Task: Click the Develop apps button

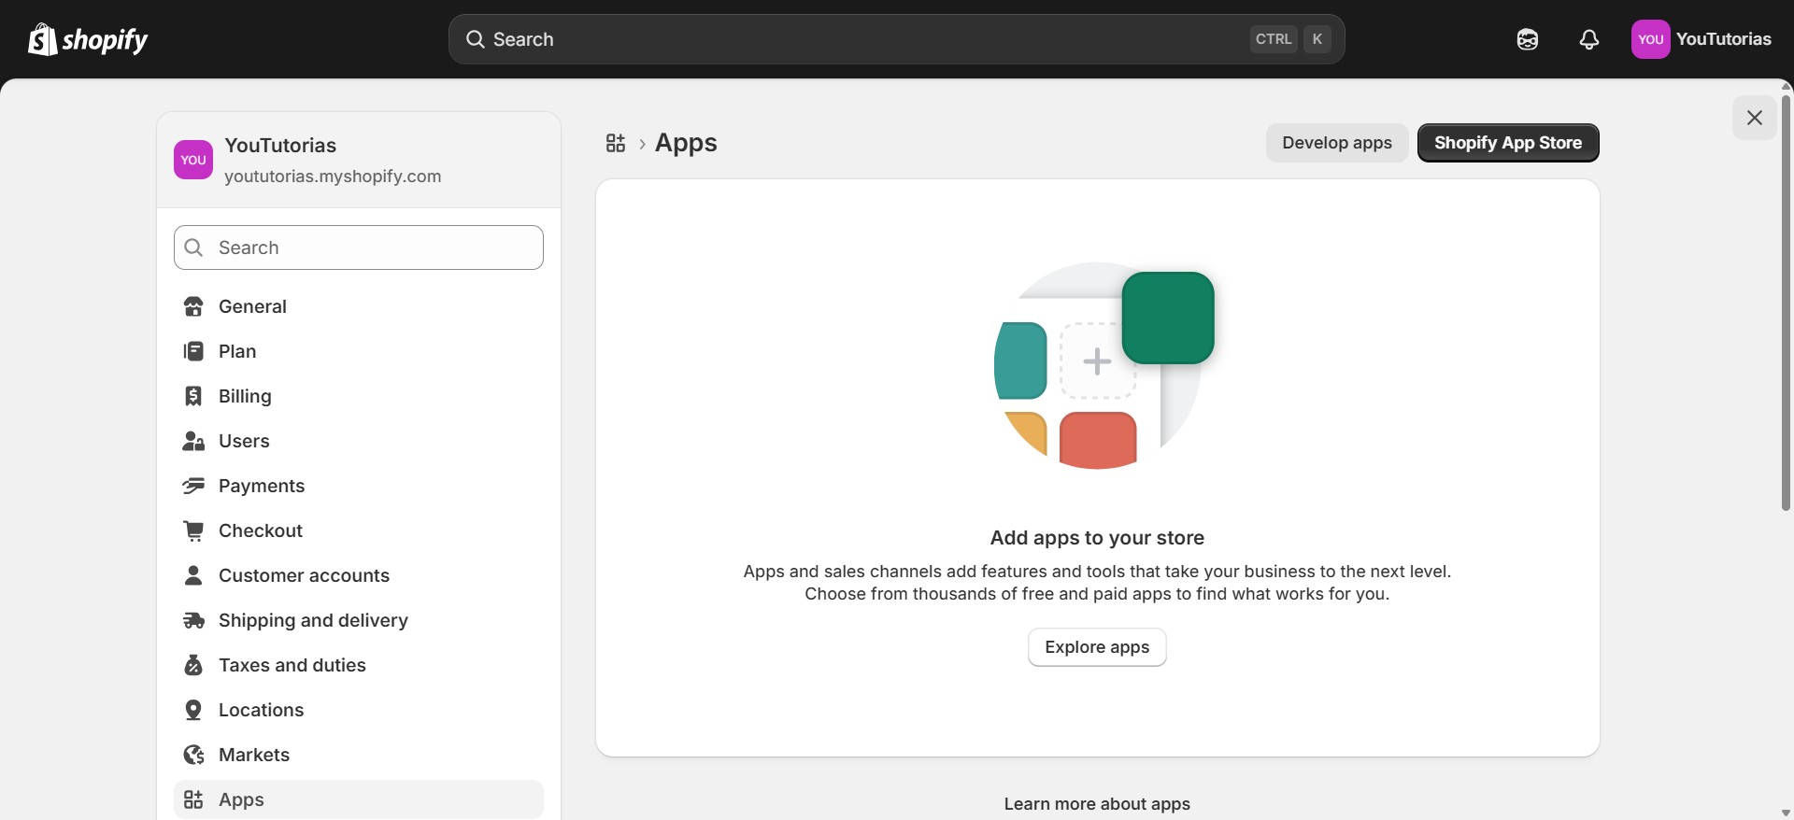Action: [x=1337, y=143]
